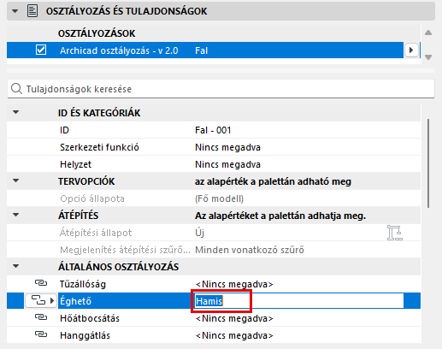Select the Fal classification value
This screenshot has width=442, height=349.
tap(201, 50)
